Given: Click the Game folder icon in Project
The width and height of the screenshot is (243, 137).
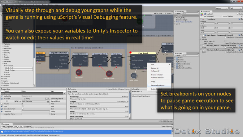Looking at the screenshot, I should [x=177, y=58].
